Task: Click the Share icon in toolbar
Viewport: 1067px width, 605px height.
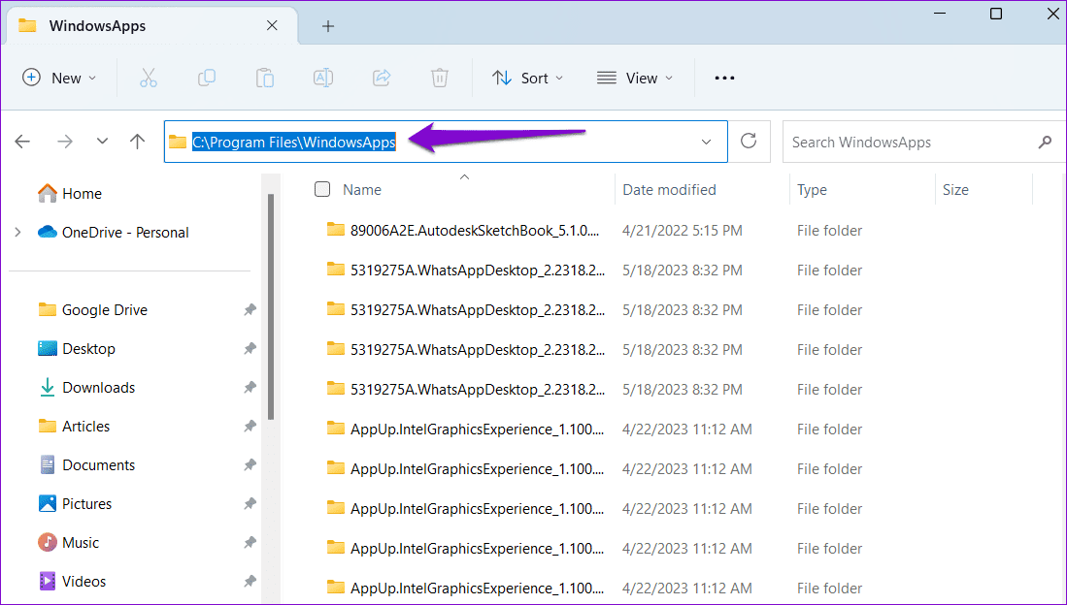Action: point(382,79)
